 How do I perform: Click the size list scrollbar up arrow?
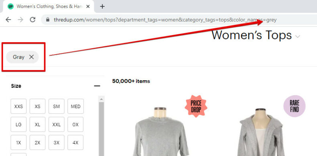coord(102,99)
